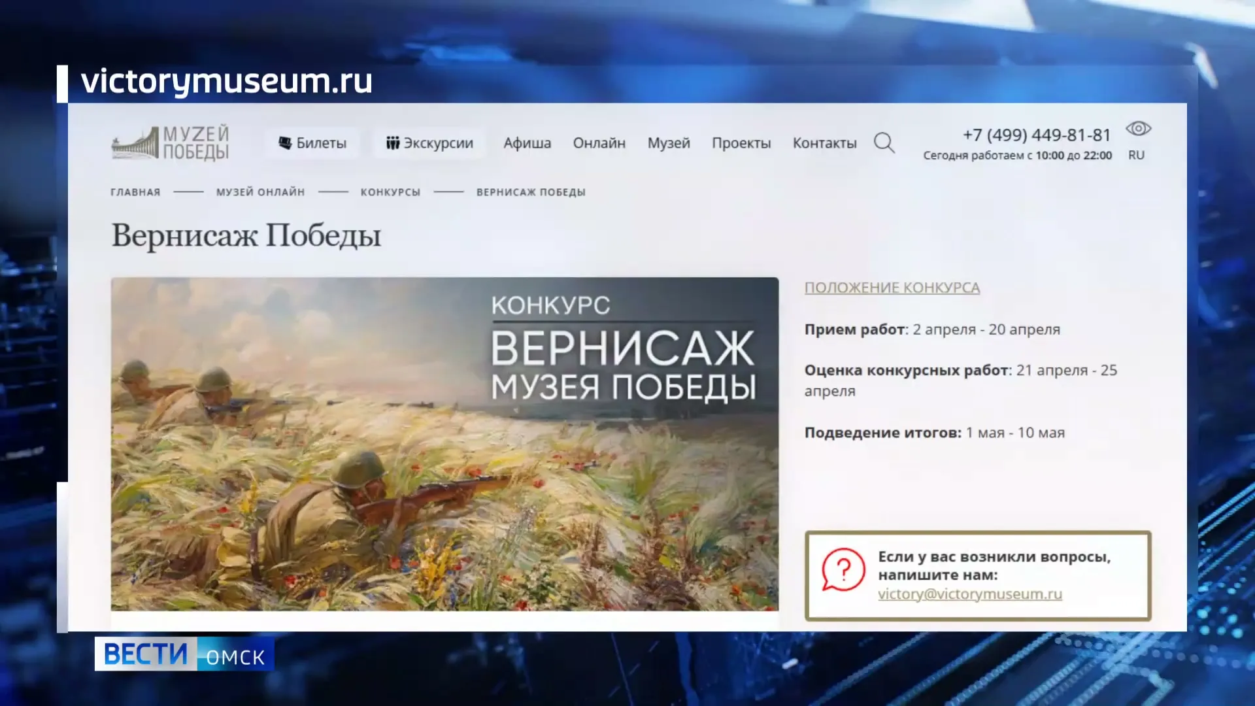This screenshot has height=706, width=1255.
Task: Select the КОНКУРСЫ breadcrumb
Action: click(390, 192)
